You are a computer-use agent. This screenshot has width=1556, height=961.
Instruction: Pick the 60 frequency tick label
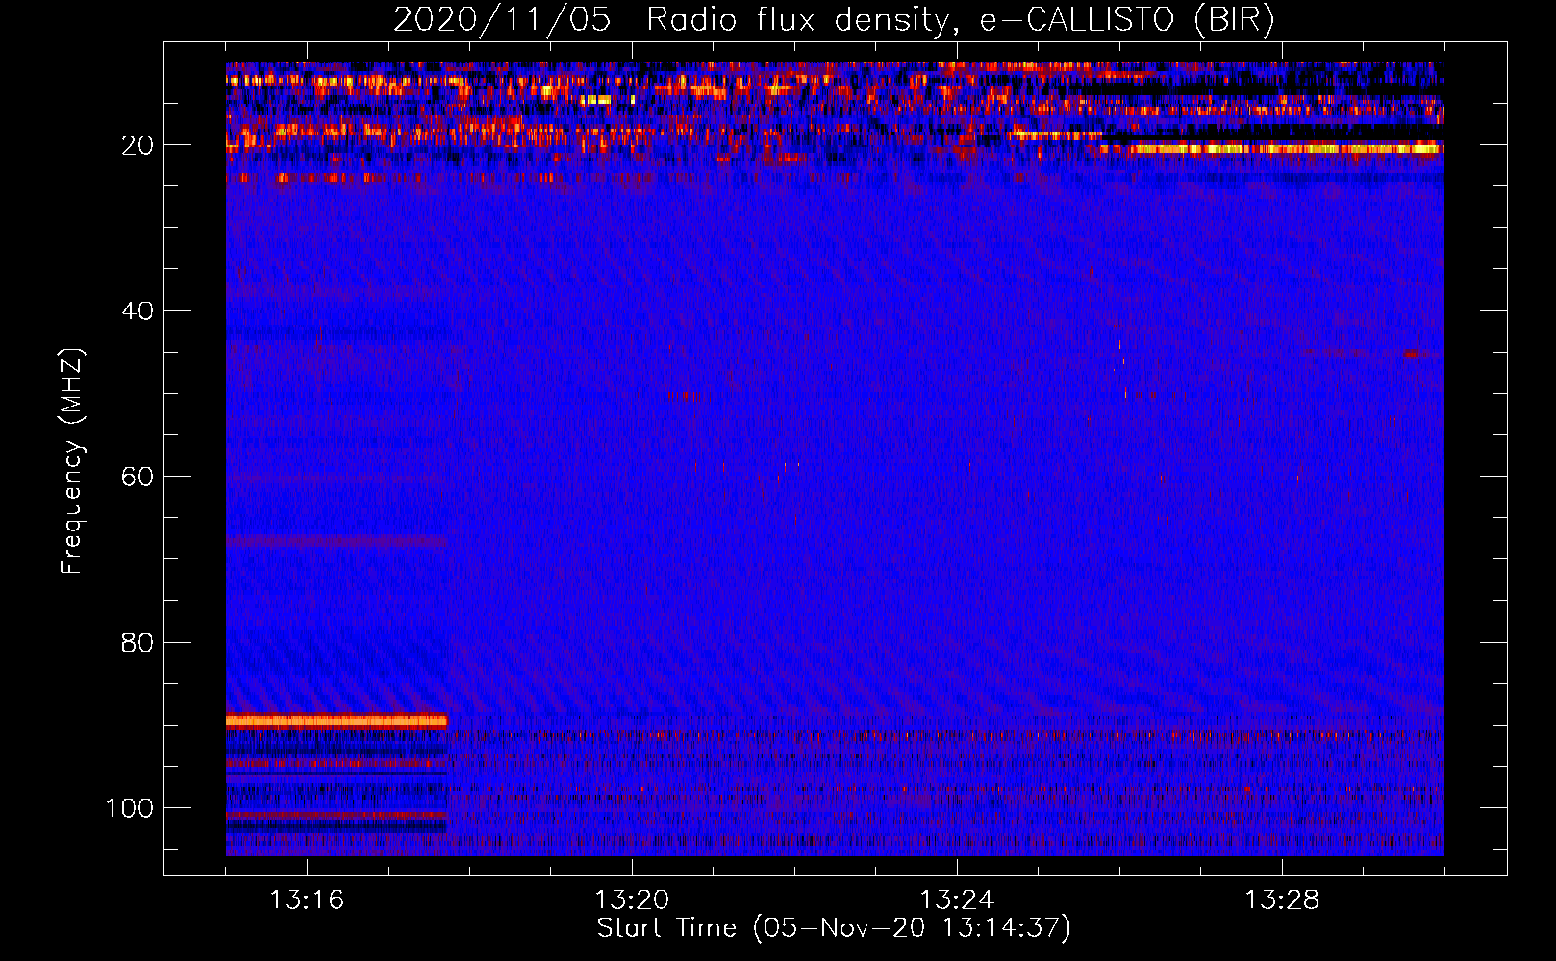coord(138,477)
